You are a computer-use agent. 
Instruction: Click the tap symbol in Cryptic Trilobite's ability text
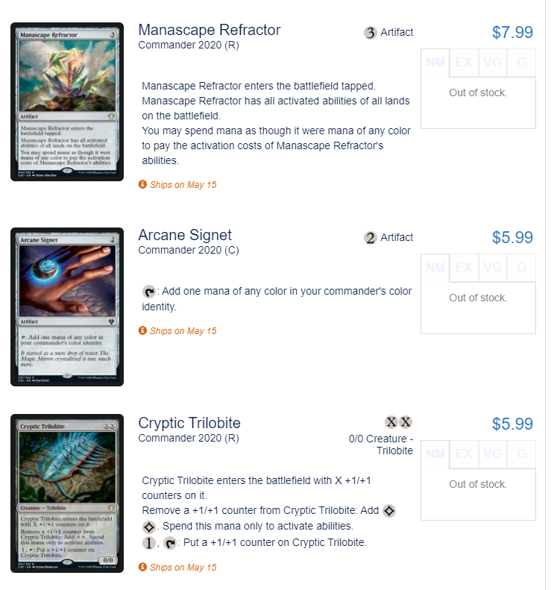coord(170,543)
